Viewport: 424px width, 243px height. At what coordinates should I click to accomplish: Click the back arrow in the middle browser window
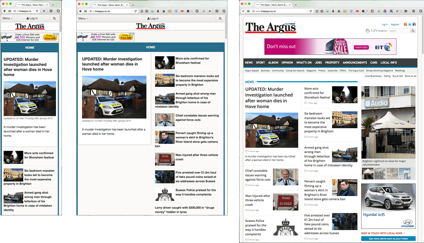(81, 11)
